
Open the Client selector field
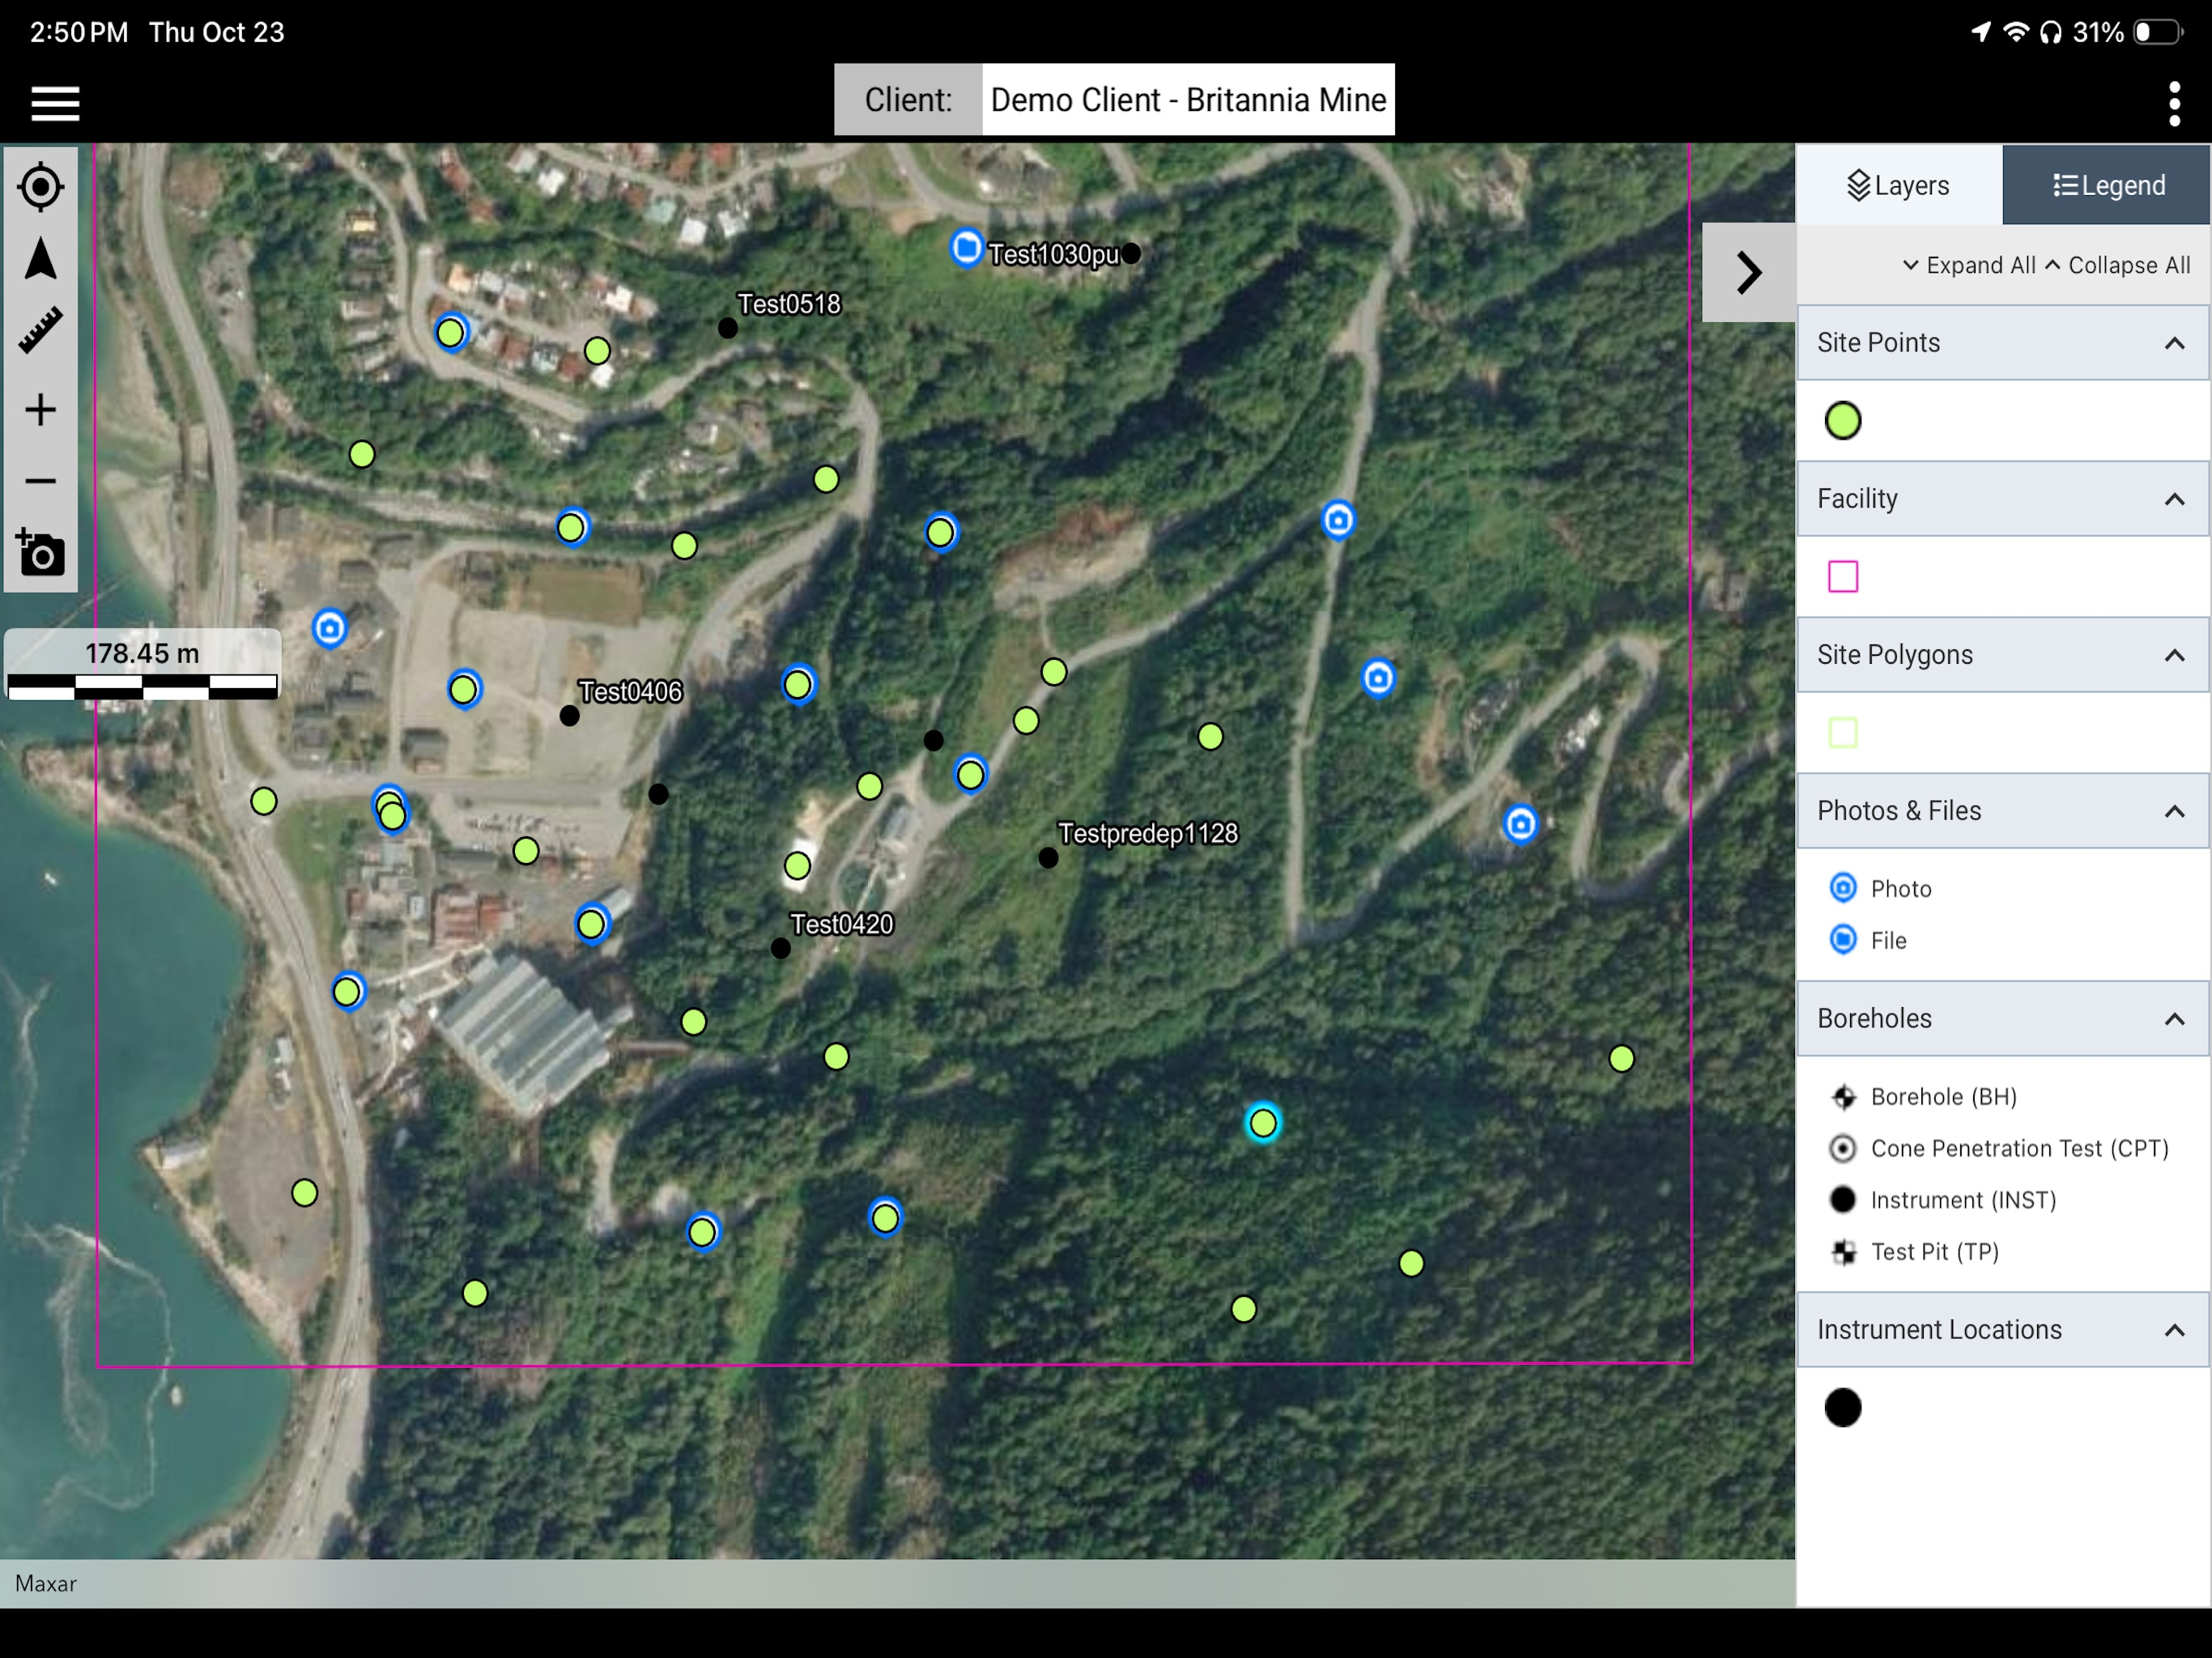[1188, 100]
